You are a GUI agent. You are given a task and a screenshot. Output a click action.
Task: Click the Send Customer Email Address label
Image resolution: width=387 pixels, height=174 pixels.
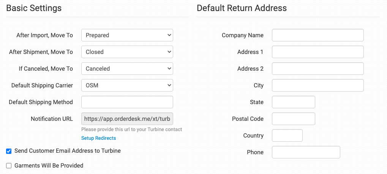tap(68, 151)
